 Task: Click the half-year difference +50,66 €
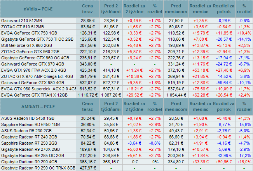224,162
